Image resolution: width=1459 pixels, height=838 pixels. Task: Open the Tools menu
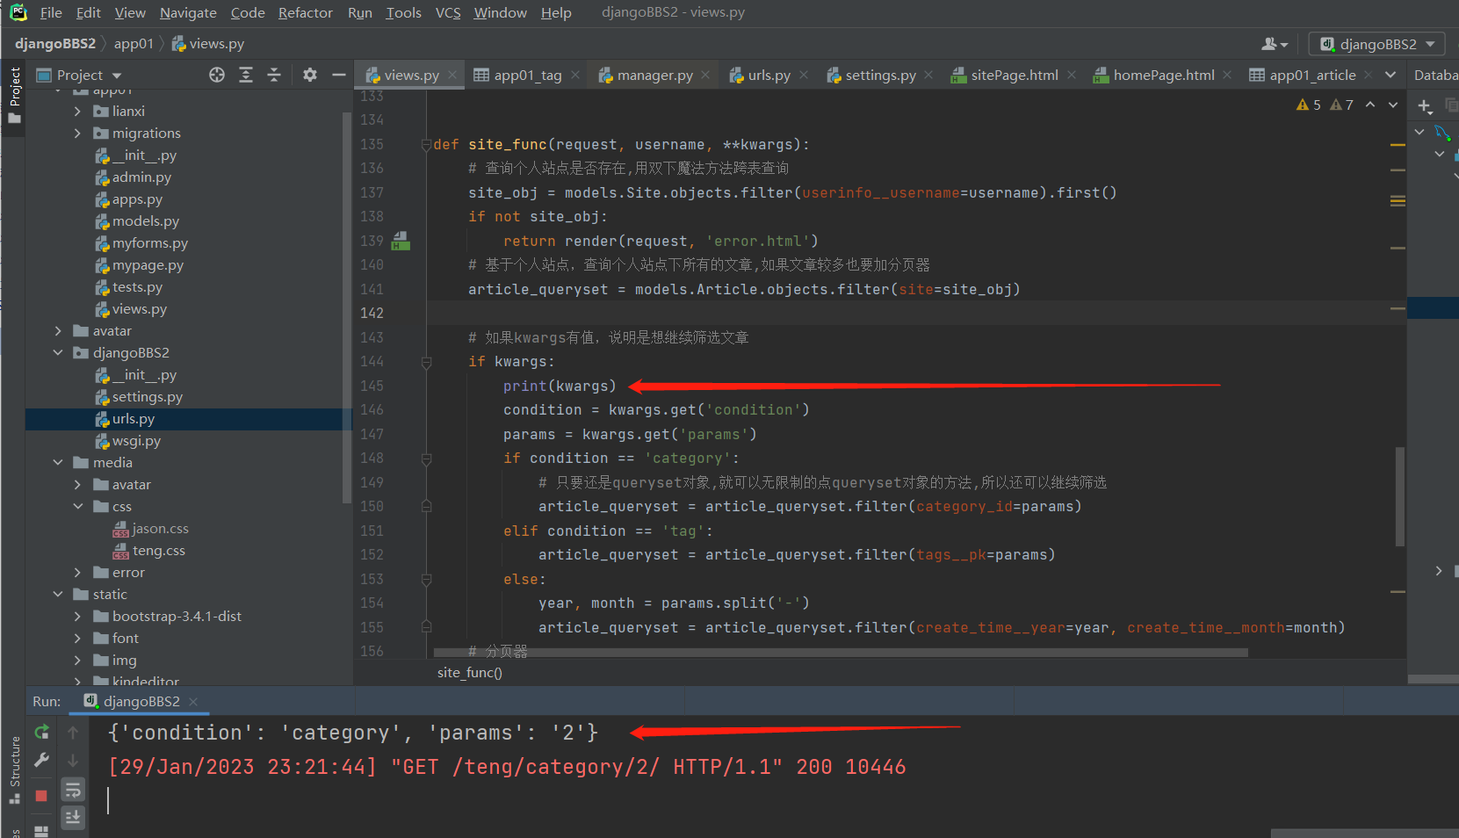[x=404, y=12]
